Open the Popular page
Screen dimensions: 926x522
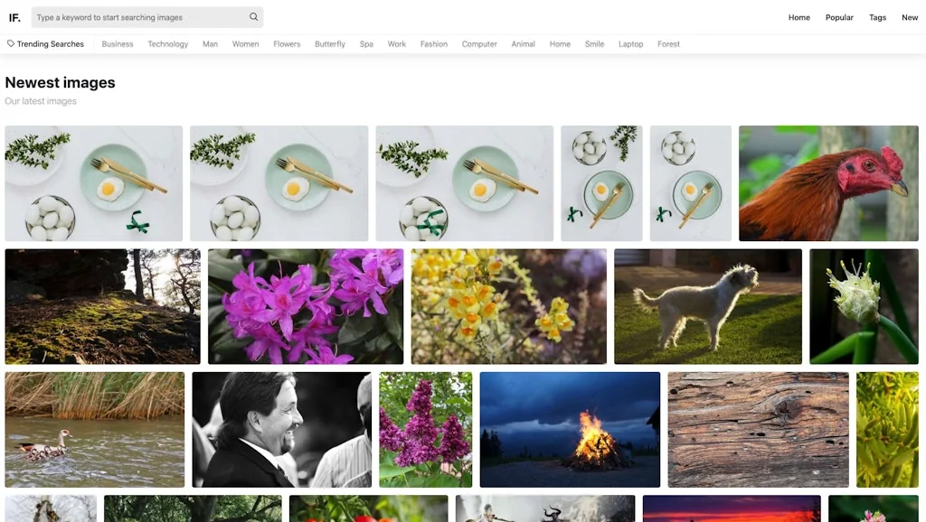coord(839,16)
